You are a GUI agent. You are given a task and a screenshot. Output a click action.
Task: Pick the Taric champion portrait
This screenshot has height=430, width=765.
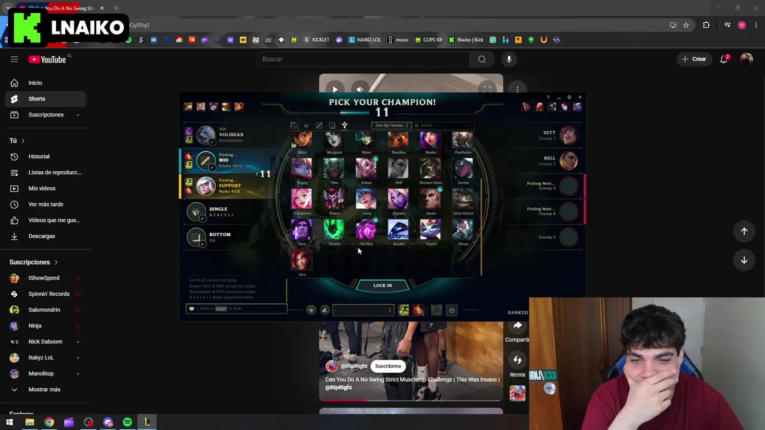302,229
